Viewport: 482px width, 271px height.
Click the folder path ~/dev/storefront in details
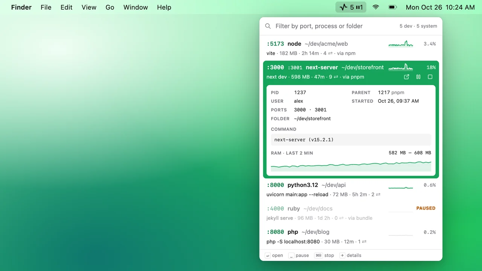pos(313,119)
